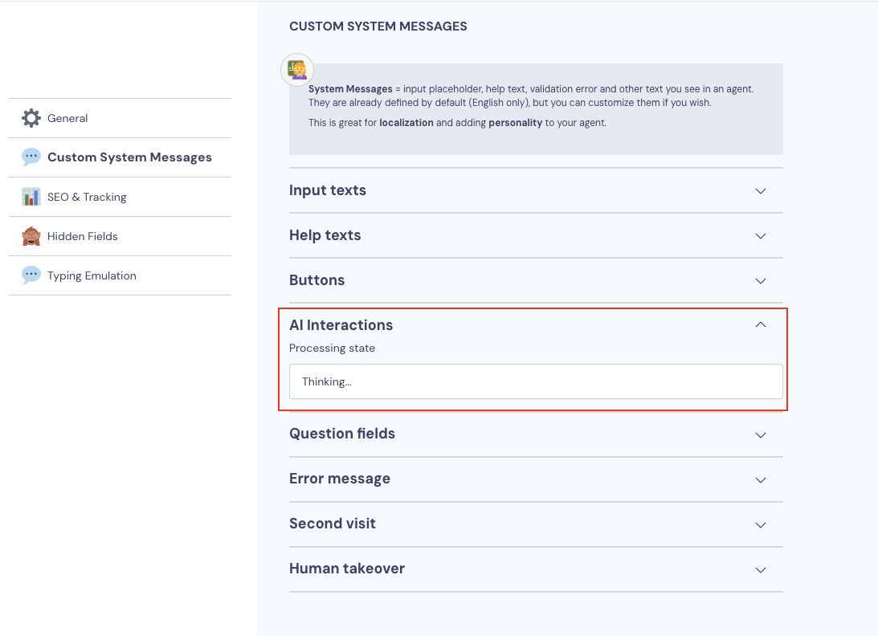
Task: Expand the Question fields chevron
Action: coord(761,434)
